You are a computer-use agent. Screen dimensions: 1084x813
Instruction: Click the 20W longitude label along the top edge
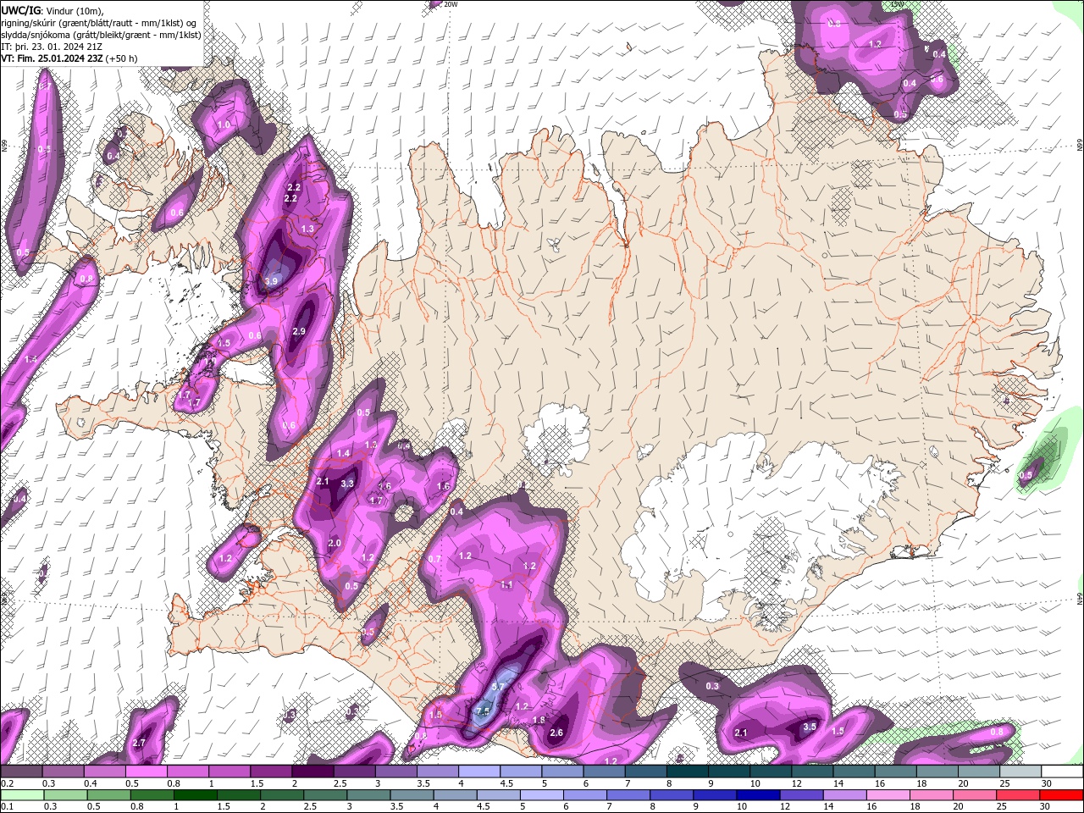point(451,4)
